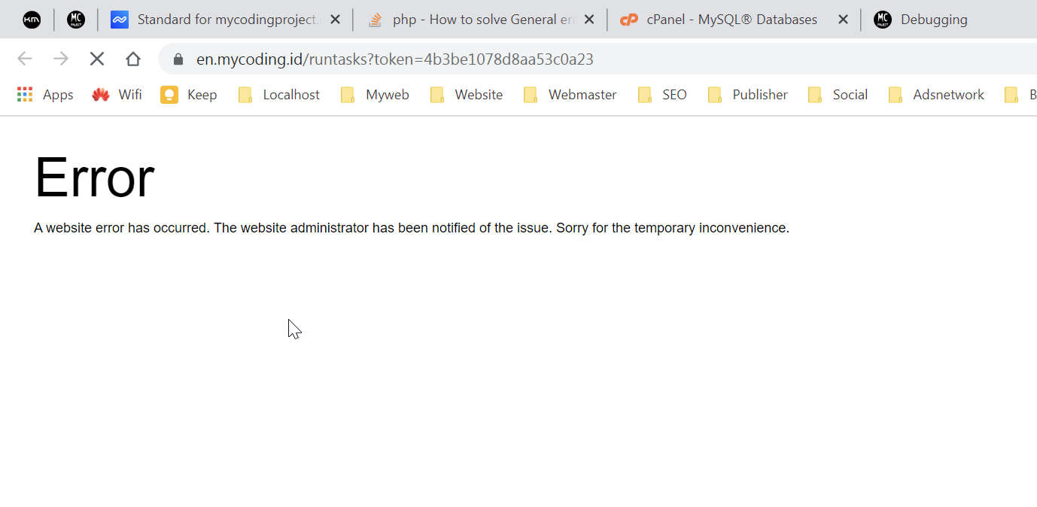Expand the Adsnetwork bookmark folder
This screenshot has height=507, width=1037.
pos(937,95)
